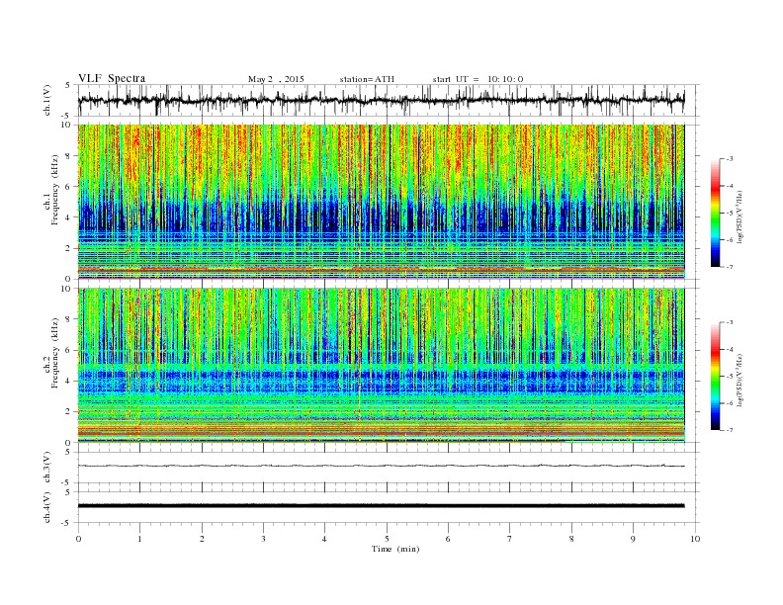
Task: Click the thick ch.4 voltage trace
Action: (x=381, y=506)
